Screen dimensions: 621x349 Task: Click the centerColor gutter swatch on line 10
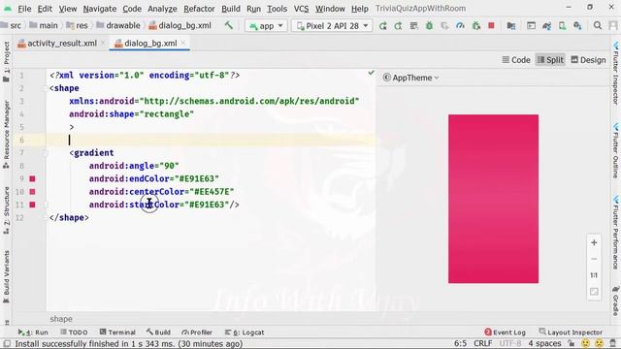32,192
